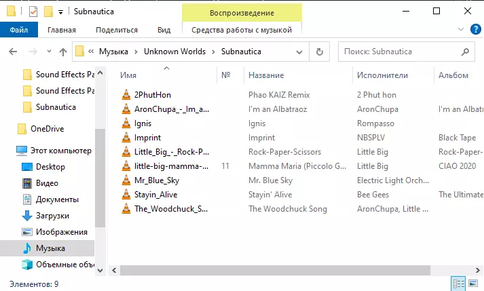The width and height of the screenshot is (484, 291).
Task: Click the VLC icon of Little_Big_-_Rock-P... file
Action: (126, 151)
